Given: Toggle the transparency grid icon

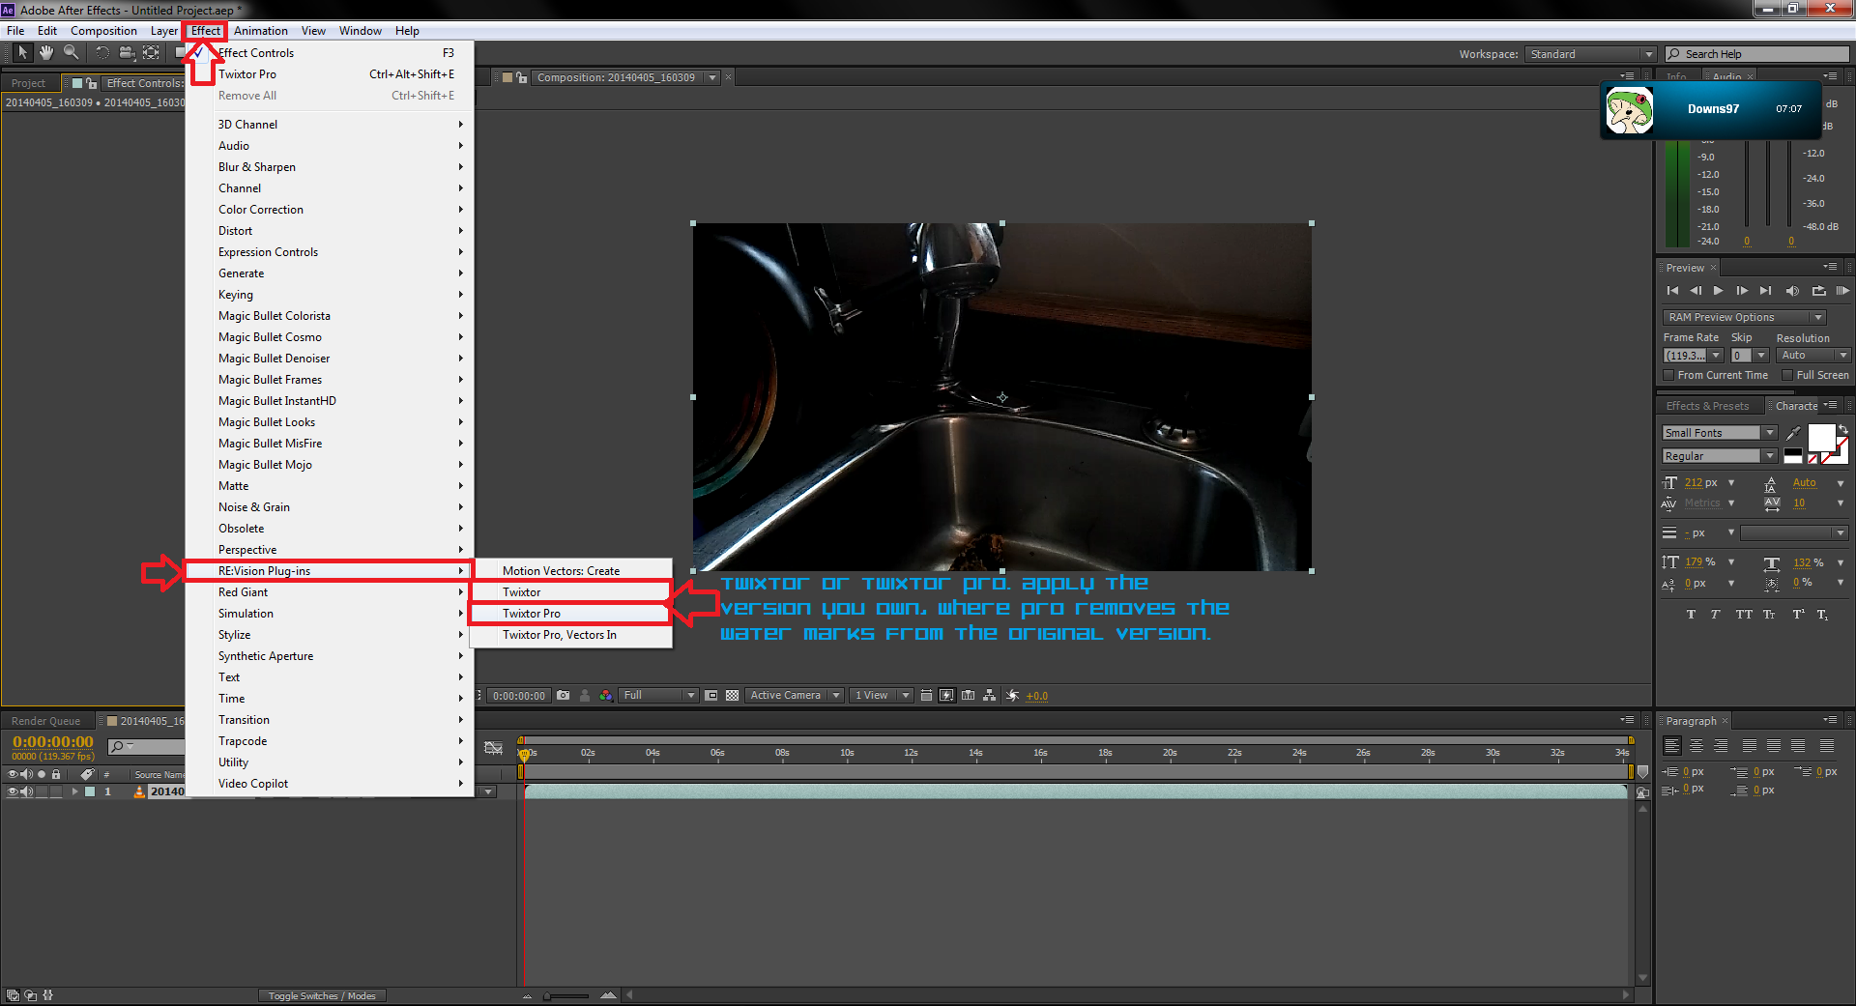Looking at the screenshot, I should (x=733, y=695).
